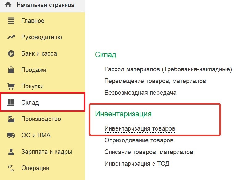Image resolution: width=236 pixels, height=180 pixels.
Task: Open Расход материалов (Требования-накладные)
Action: tap(168, 69)
